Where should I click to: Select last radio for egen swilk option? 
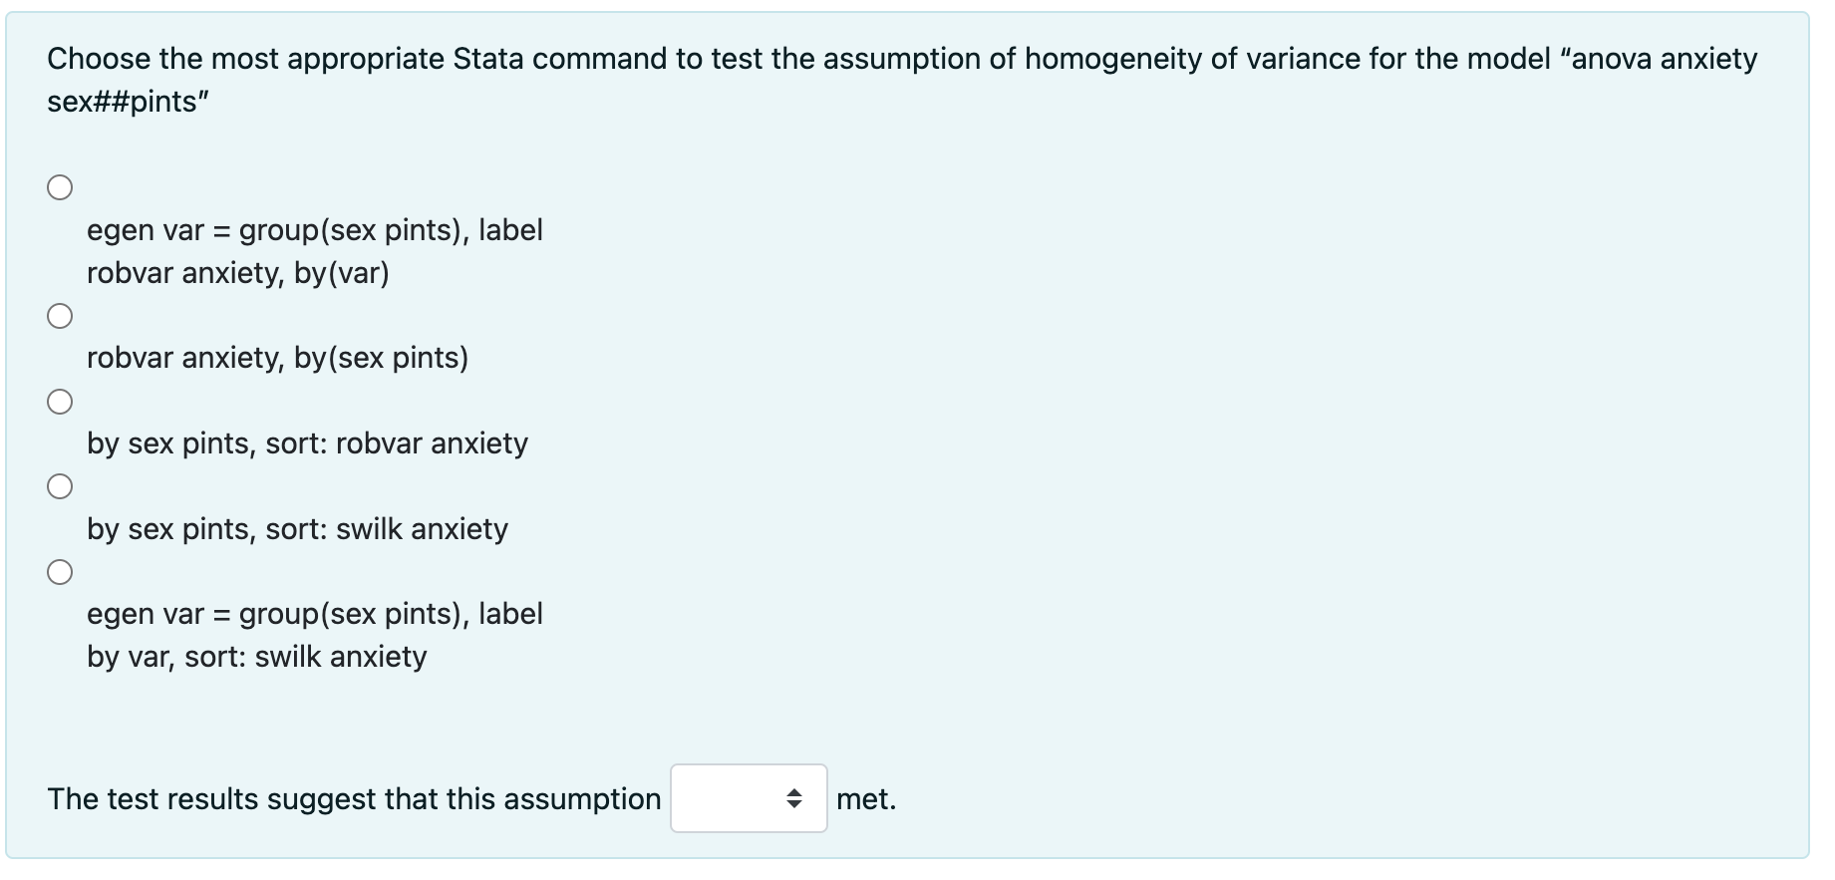[60, 572]
